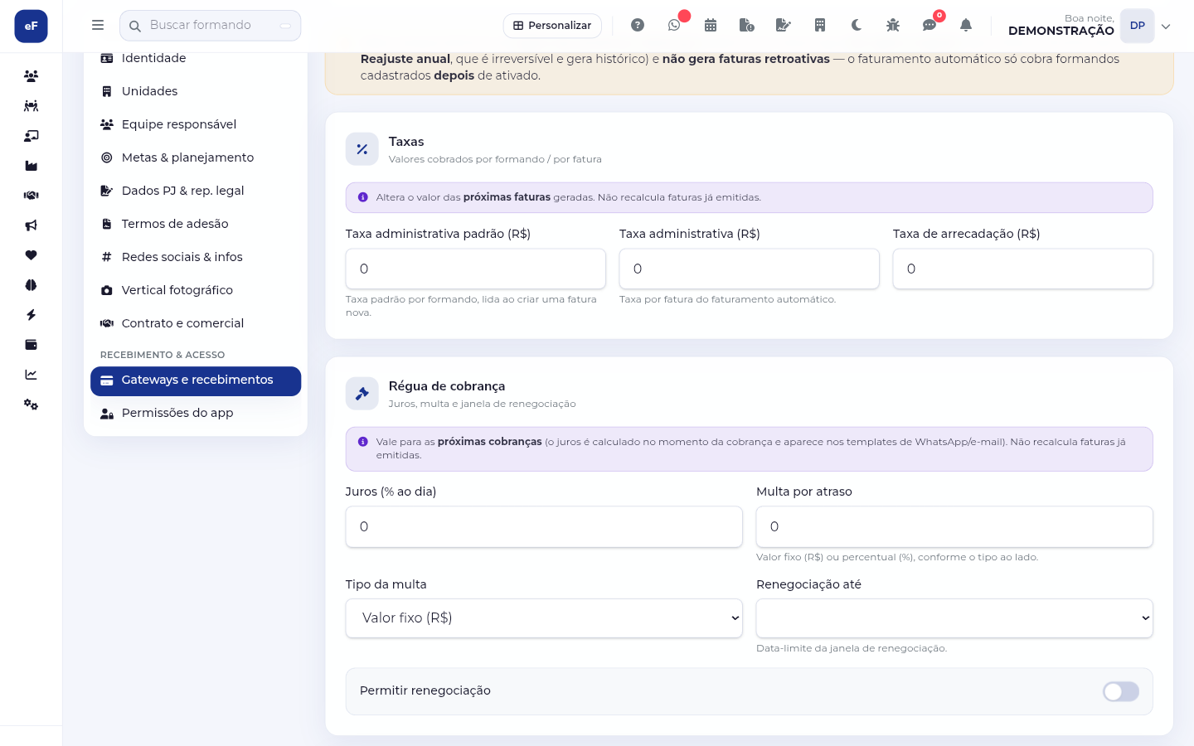
Task: Open the wallet icon in left rail
Action: [x=31, y=345]
